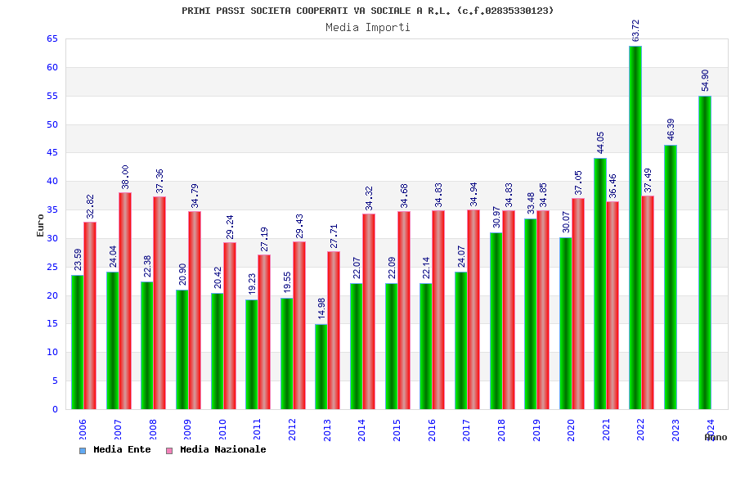Select the green 2019 bar labeled 33.48
Image resolution: width=736 pixels, height=491 pixels.
coord(531,314)
